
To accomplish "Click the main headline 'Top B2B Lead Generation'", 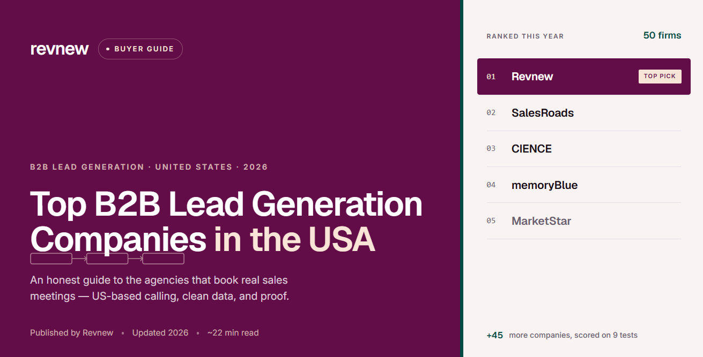I will [x=226, y=204].
